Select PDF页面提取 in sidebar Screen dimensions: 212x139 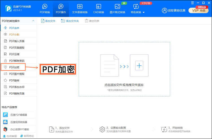point(19,48)
